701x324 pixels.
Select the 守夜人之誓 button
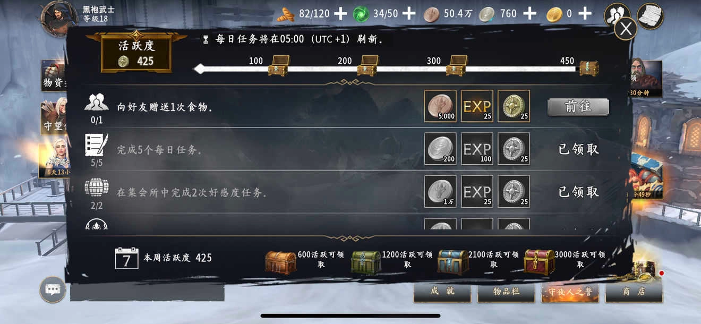pos(570,292)
